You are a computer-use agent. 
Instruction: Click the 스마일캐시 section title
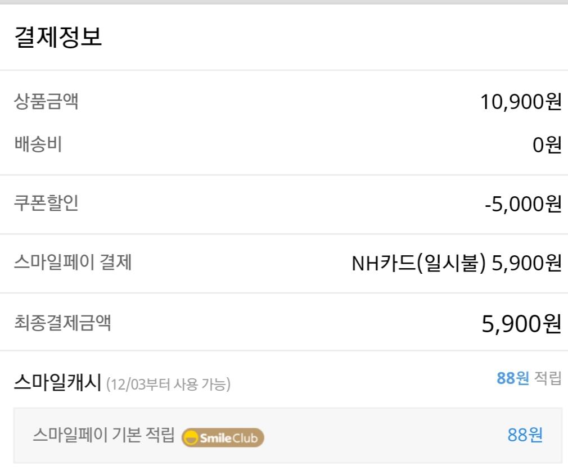(57, 384)
